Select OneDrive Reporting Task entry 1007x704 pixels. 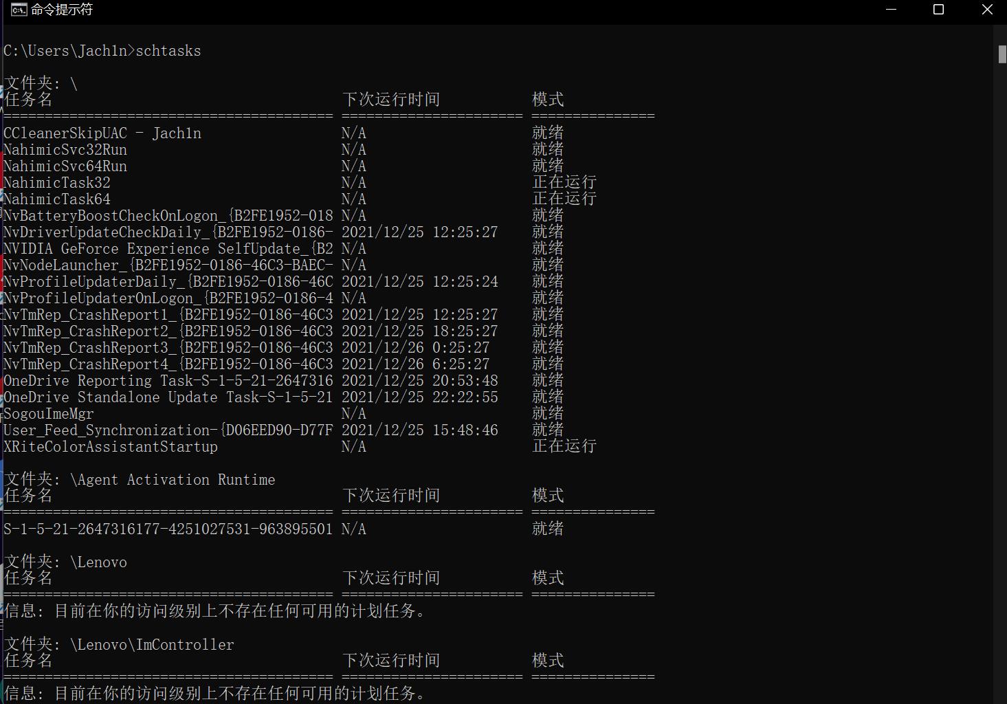point(168,380)
